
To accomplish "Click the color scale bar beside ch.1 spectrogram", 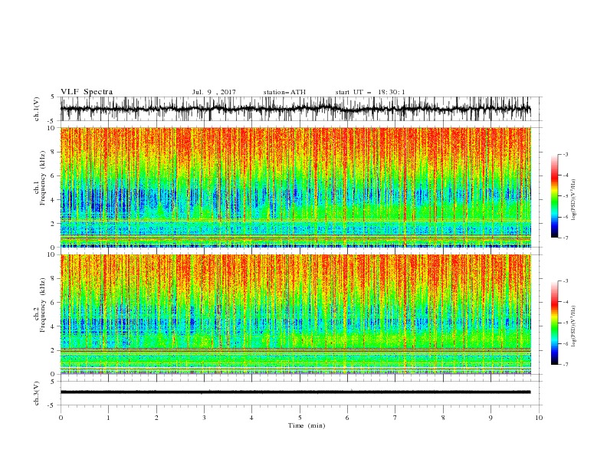I will coord(554,196).
